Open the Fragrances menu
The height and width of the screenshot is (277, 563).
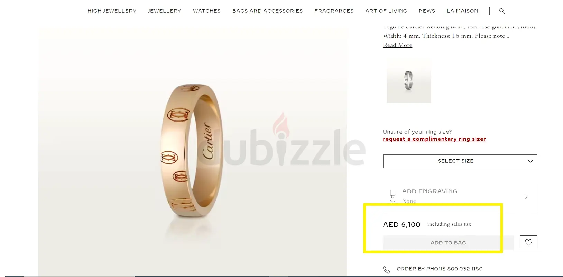click(x=334, y=11)
